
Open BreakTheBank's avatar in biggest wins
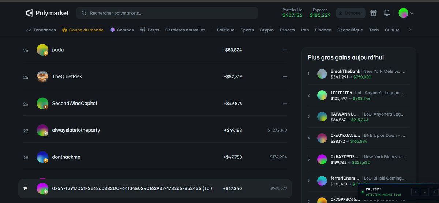point(322,74)
